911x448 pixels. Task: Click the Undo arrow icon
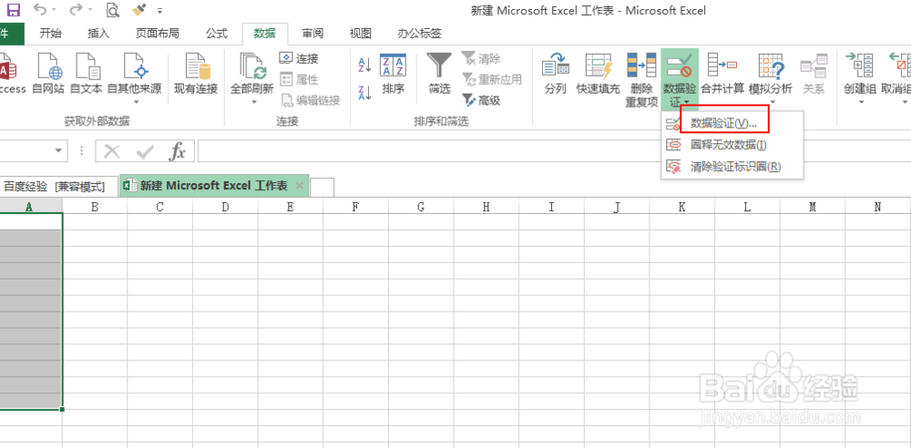(x=40, y=10)
